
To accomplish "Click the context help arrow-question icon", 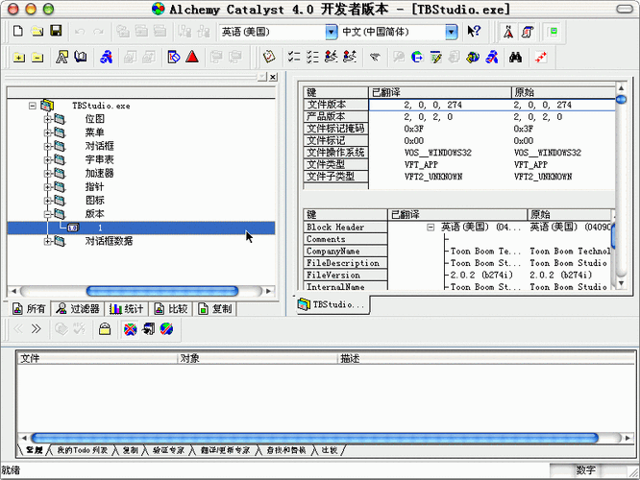I will 474,31.
